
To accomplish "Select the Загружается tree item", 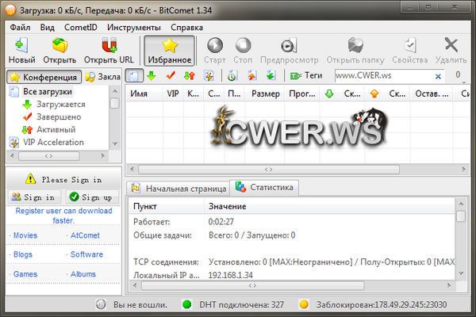I will click(x=61, y=105).
